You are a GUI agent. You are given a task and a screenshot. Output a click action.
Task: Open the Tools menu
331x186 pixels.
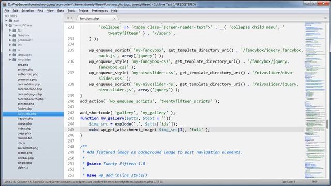[x=71, y=11]
